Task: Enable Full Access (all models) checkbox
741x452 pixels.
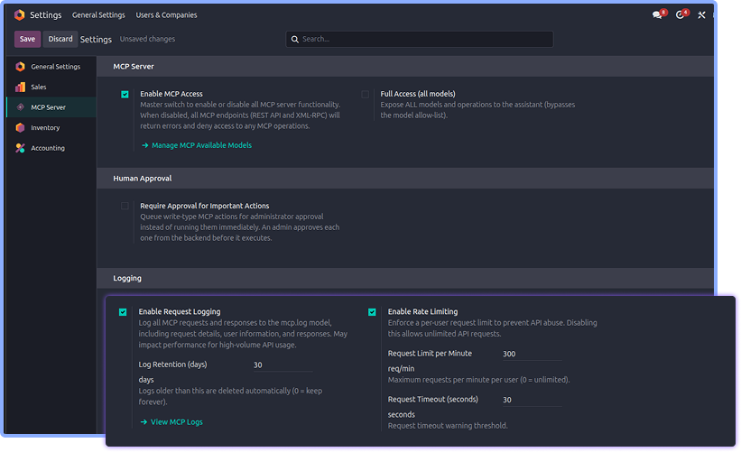Action: click(366, 95)
